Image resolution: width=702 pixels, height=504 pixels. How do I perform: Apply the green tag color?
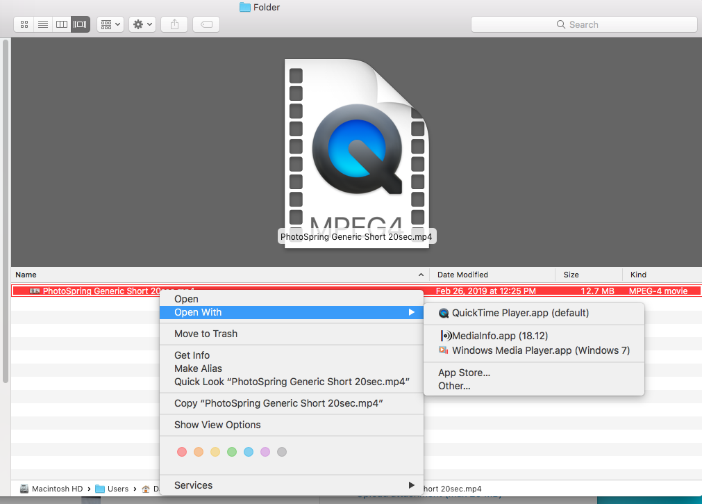point(232,452)
